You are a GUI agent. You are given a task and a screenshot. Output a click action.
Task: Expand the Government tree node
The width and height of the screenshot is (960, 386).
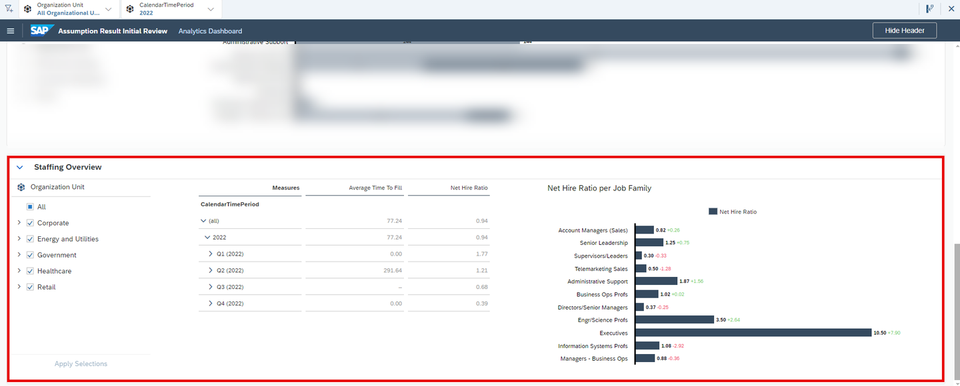19,255
